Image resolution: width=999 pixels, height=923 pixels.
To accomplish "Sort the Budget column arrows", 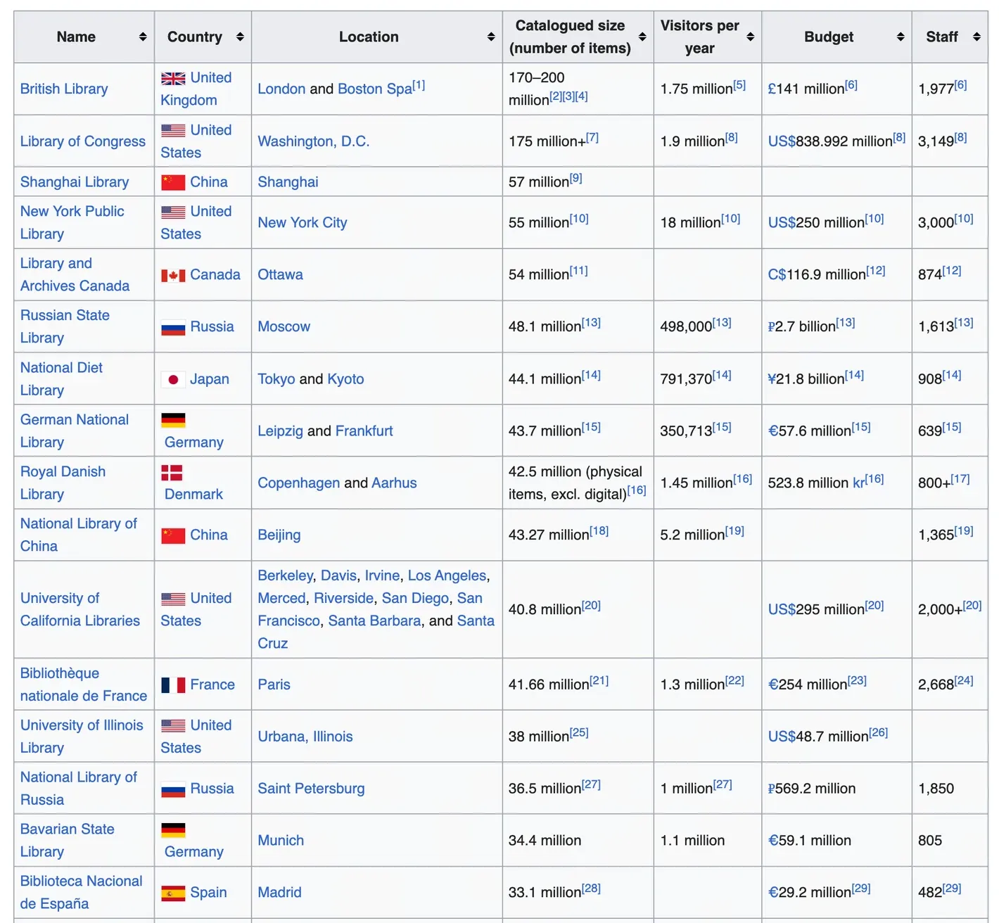I will click(901, 37).
